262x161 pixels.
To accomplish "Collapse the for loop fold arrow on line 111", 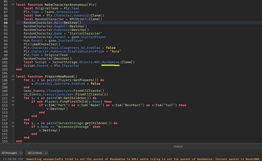I will pyautogui.click(x=13, y=98).
